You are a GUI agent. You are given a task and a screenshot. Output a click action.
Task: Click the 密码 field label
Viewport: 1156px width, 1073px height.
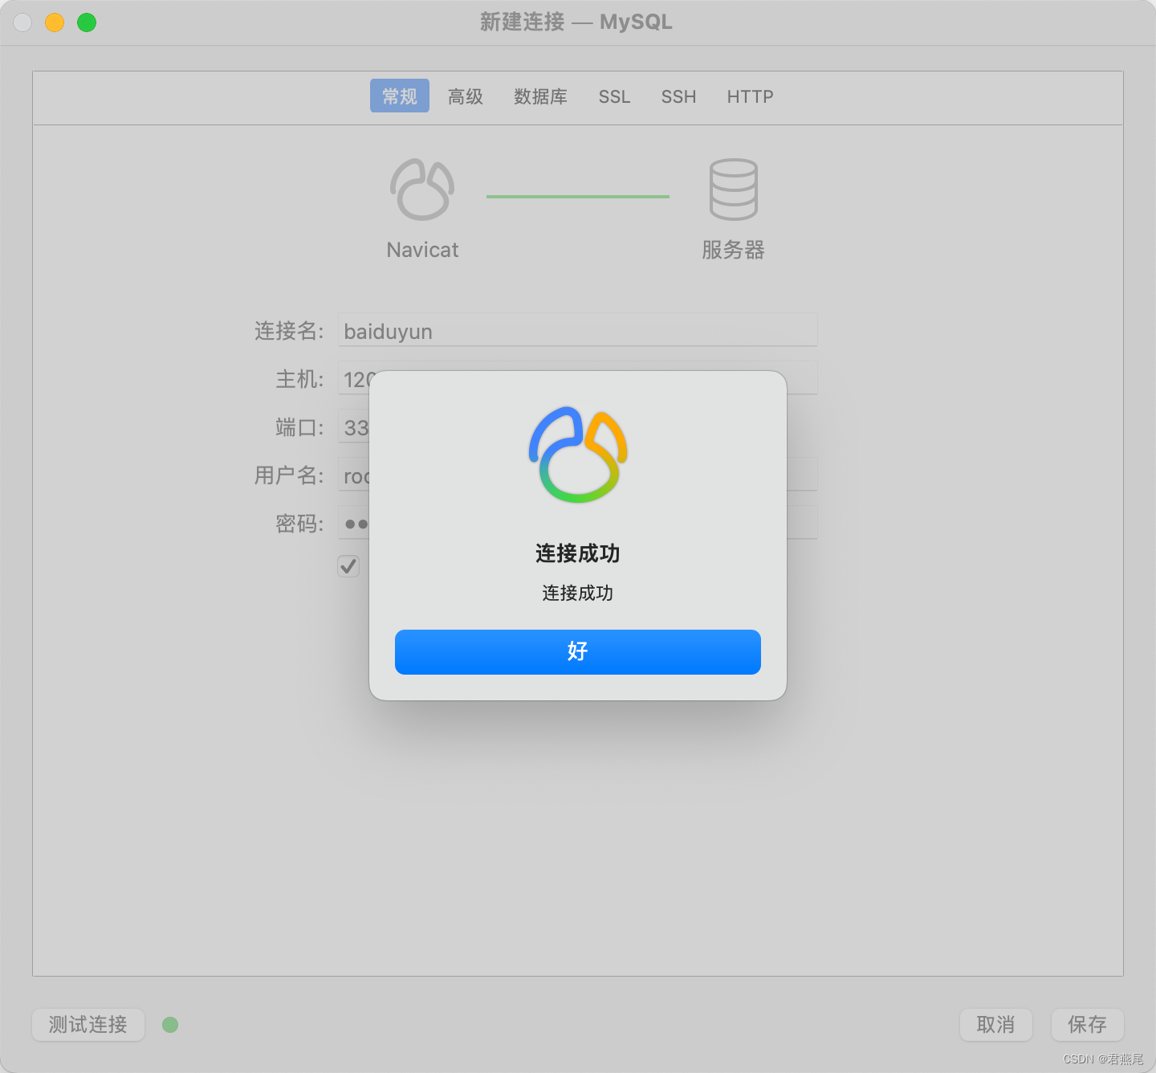click(x=299, y=524)
